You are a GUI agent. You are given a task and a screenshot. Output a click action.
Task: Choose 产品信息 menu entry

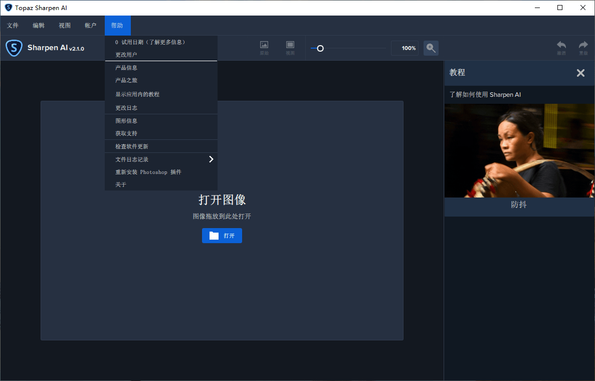click(x=161, y=68)
